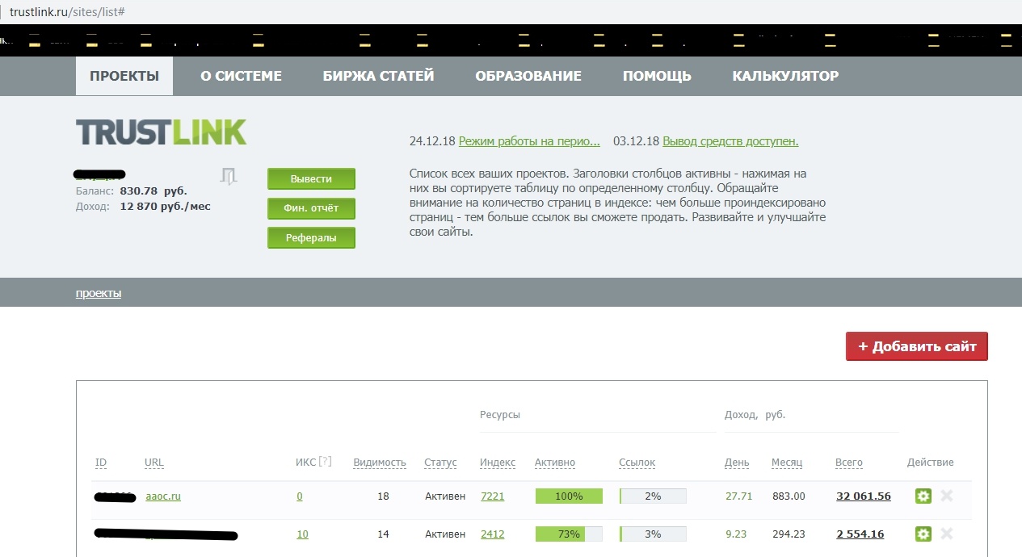
Task: Open the aaoc.ru site link
Action: click(163, 496)
